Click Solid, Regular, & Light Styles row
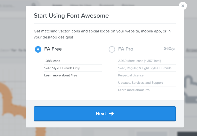Viewport: 197px width, 136px height. 147,68
